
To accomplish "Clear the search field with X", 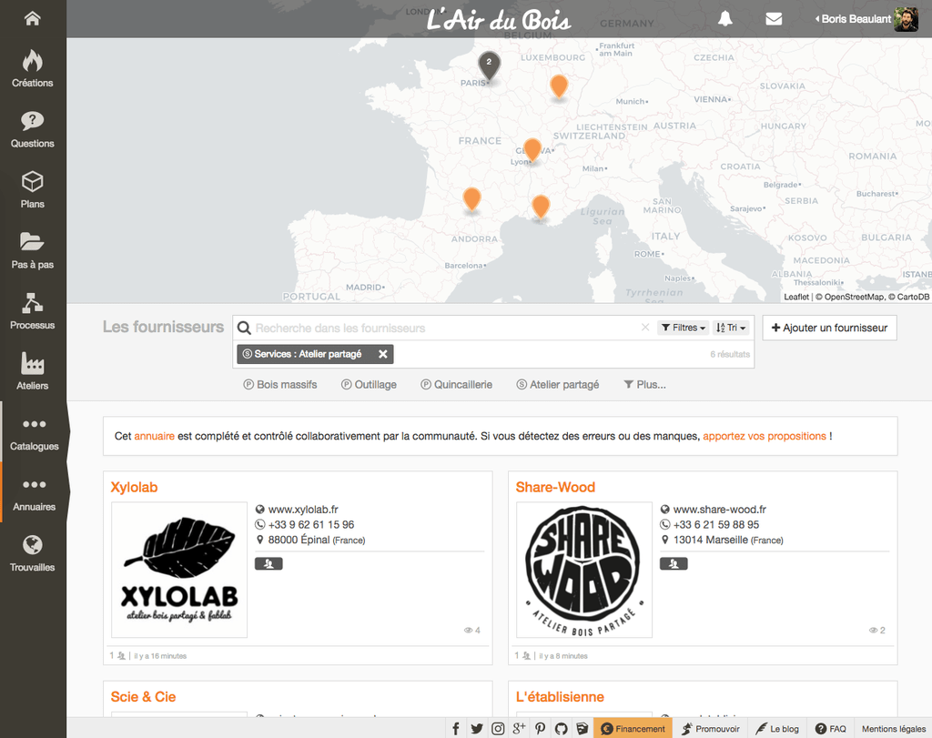I will pos(645,328).
